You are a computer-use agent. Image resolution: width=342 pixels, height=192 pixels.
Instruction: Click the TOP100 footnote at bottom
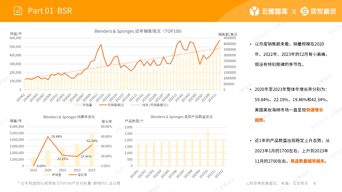pyautogui.click(x=69, y=183)
